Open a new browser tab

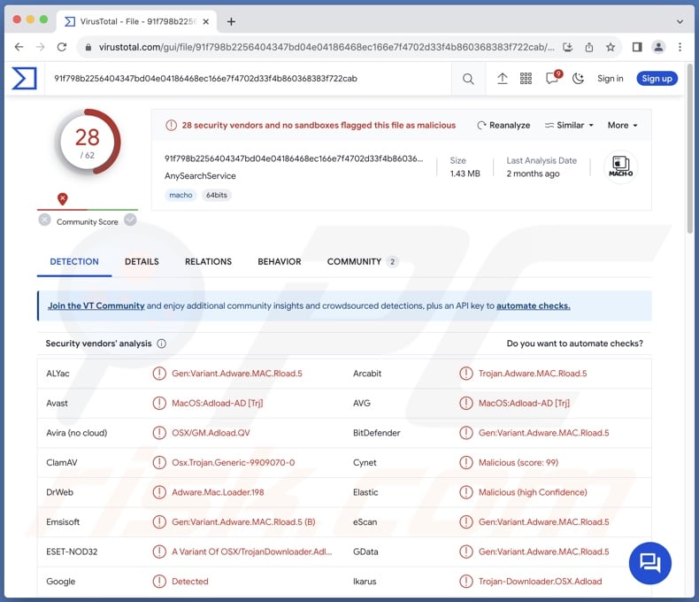pyautogui.click(x=231, y=21)
